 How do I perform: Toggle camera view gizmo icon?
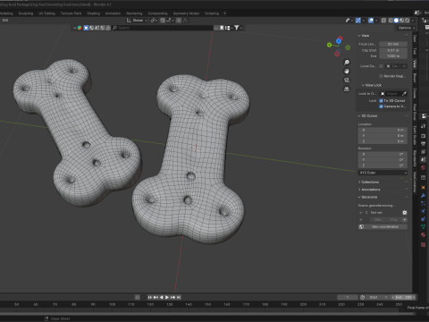[x=347, y=80]
